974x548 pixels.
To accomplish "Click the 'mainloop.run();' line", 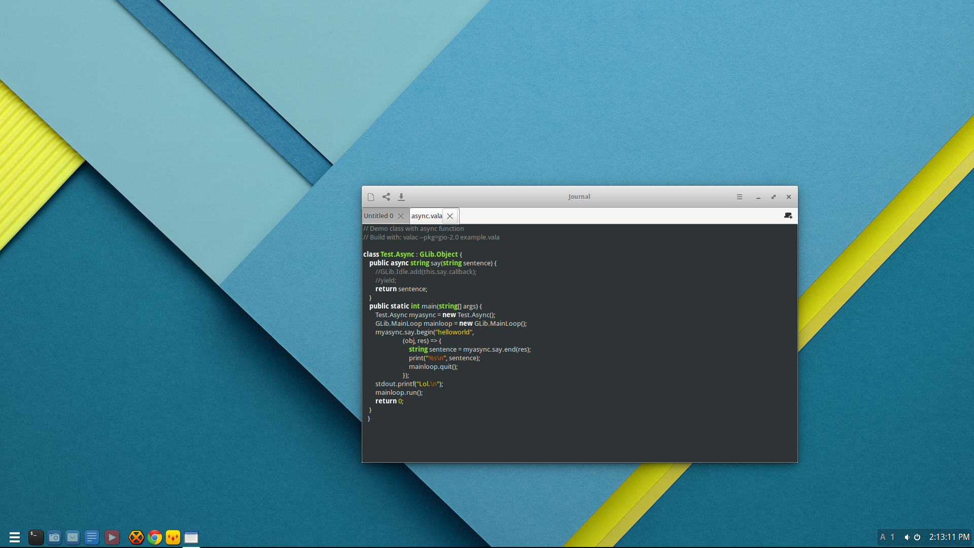I will click(x=399, y=393).
